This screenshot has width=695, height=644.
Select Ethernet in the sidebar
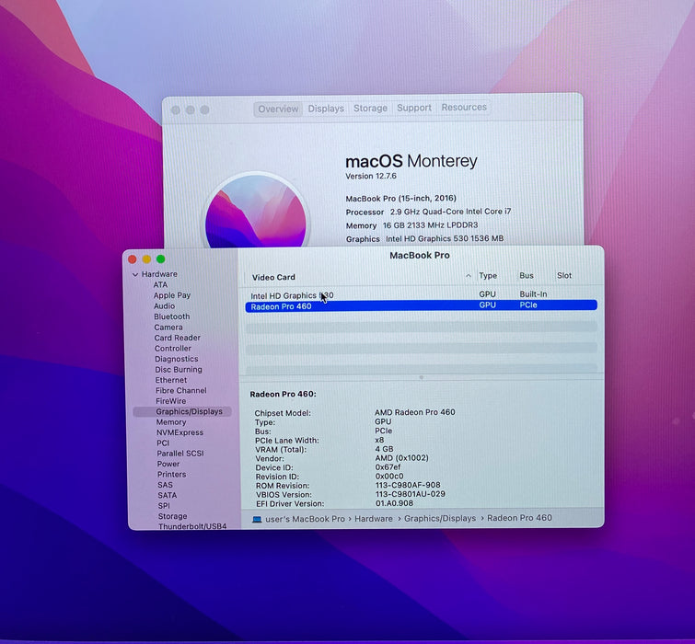click(171, 380)
